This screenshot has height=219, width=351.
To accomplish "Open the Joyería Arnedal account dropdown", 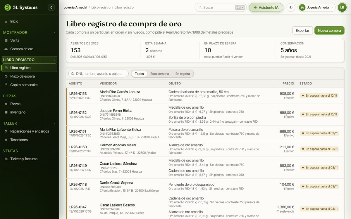I will (316, 7).
